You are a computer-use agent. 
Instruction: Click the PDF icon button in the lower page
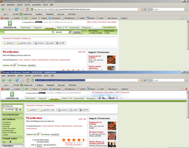pos(84,110)
